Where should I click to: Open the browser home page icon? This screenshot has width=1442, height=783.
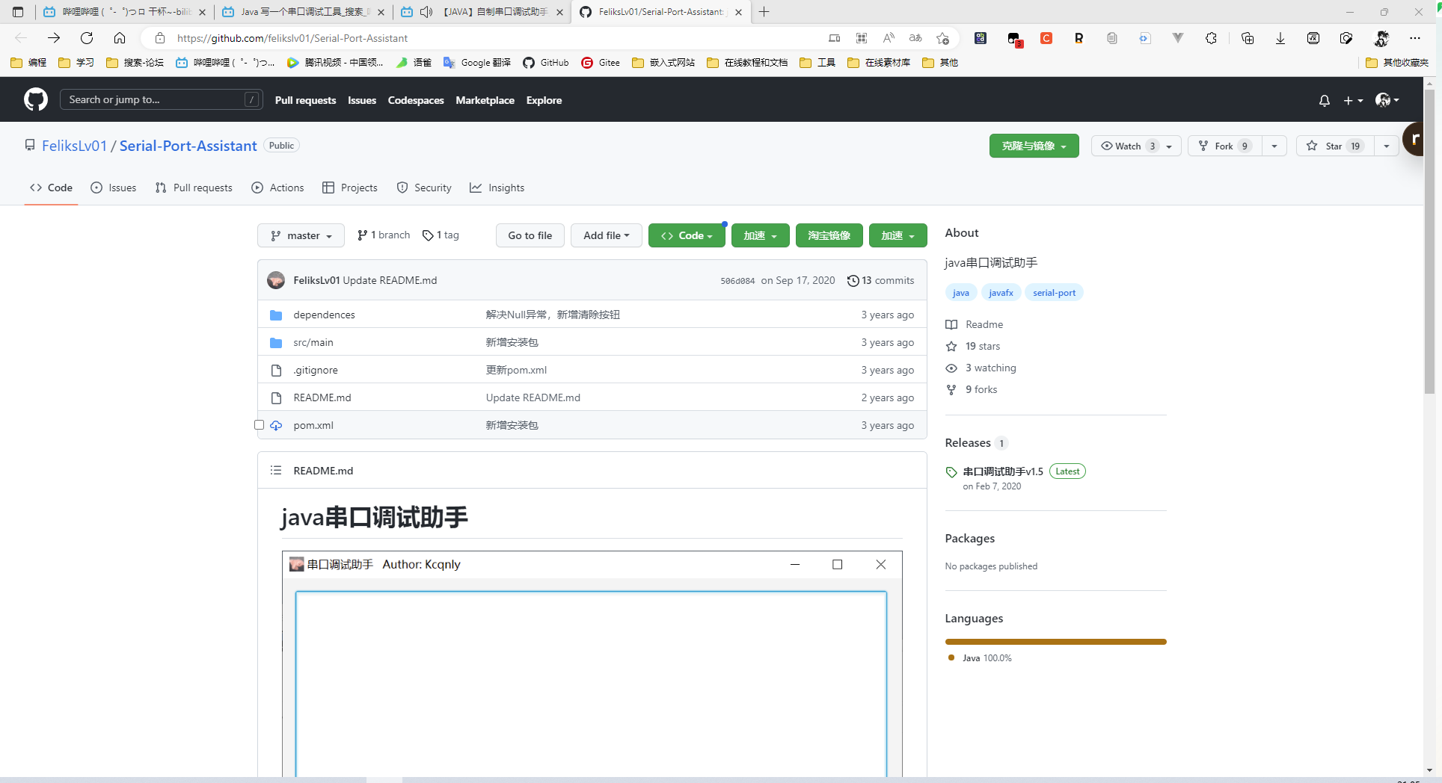click(x=120, y=38)
